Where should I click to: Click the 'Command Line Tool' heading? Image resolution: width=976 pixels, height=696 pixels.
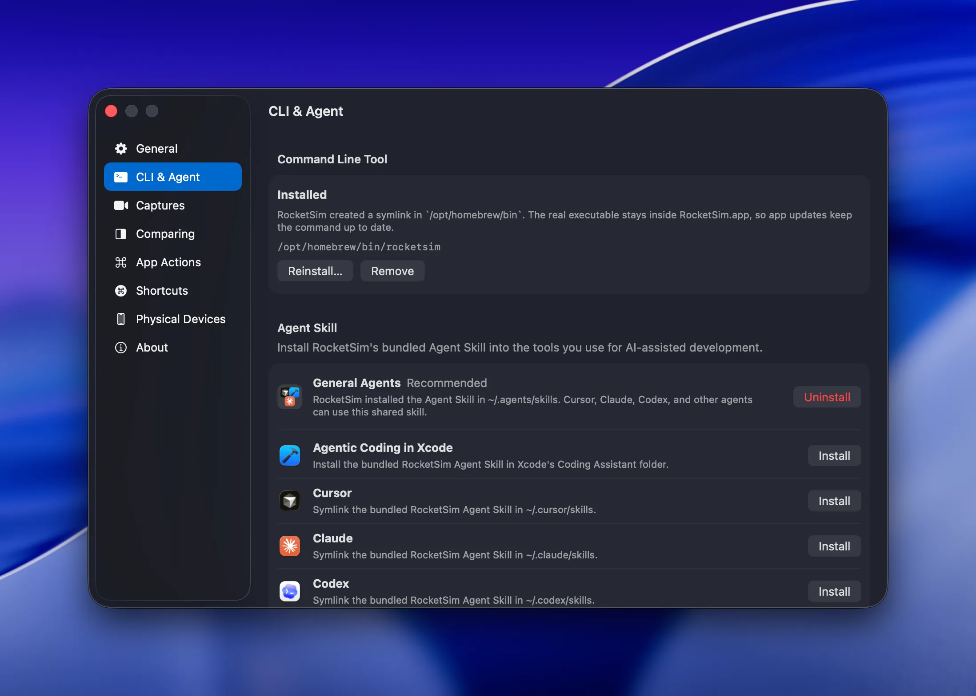click(332, 159)
